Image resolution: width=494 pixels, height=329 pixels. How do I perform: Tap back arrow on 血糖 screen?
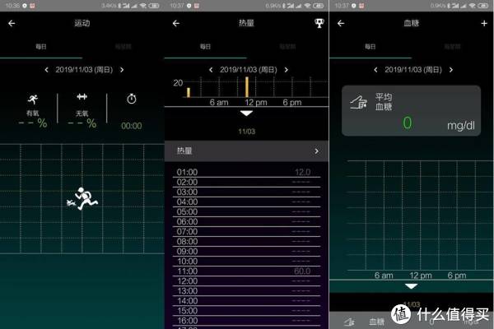341,23
